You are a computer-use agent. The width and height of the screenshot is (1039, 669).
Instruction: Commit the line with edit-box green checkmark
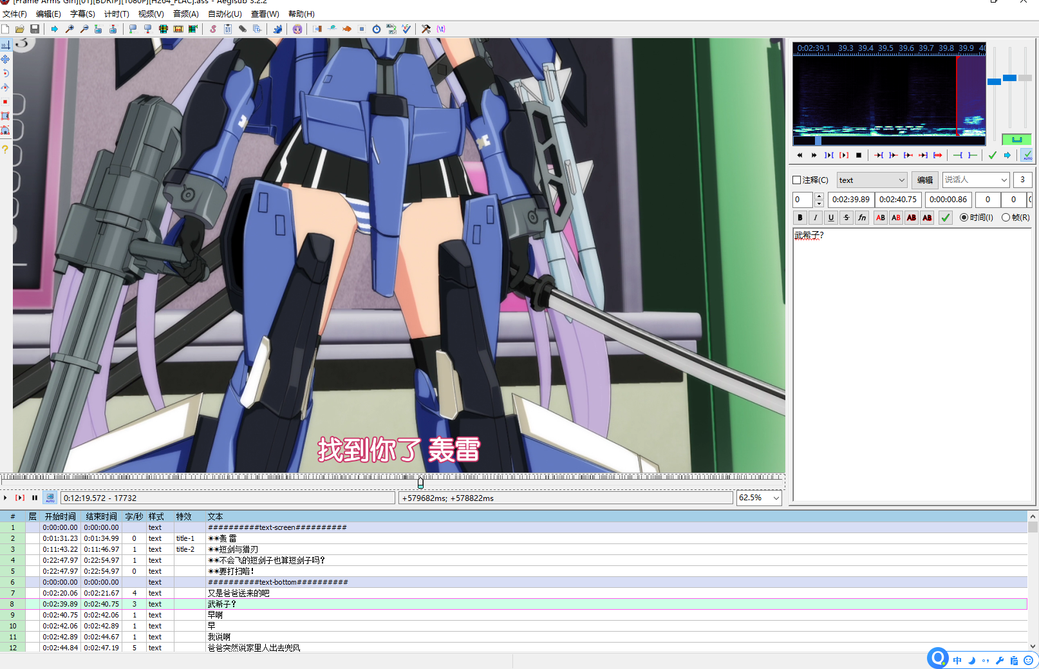tap(946, 218)
